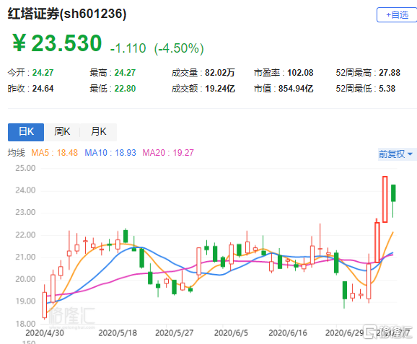Click the tall red candlestick near 24.00
Viewport: 417px width, 344px height.
[385, 199]
